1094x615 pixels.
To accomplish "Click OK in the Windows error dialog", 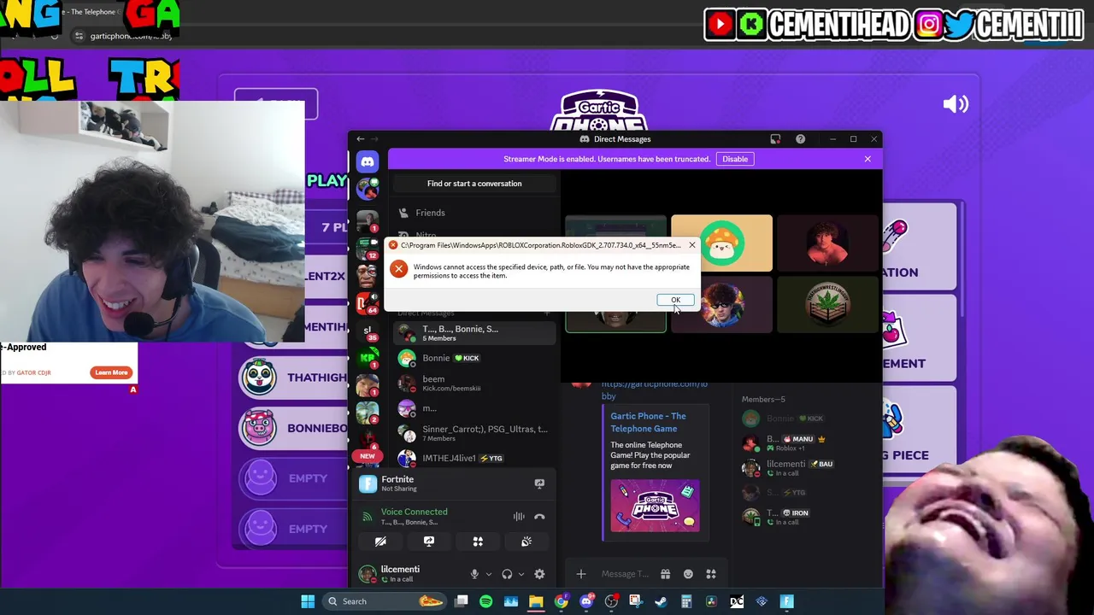I will point(675,300).
